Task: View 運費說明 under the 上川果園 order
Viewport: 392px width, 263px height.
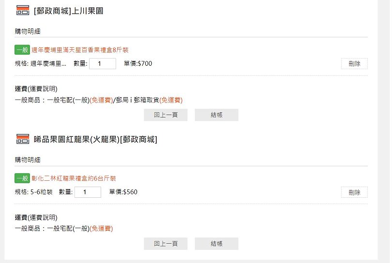Action: pos(43,89)
